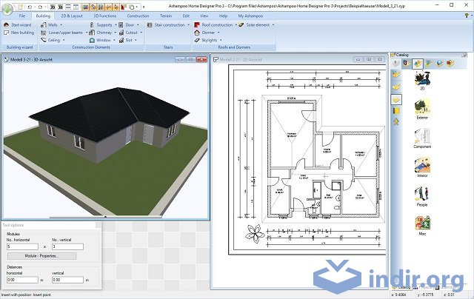Click the help icon at top right corner

click(x=467, y=16)
